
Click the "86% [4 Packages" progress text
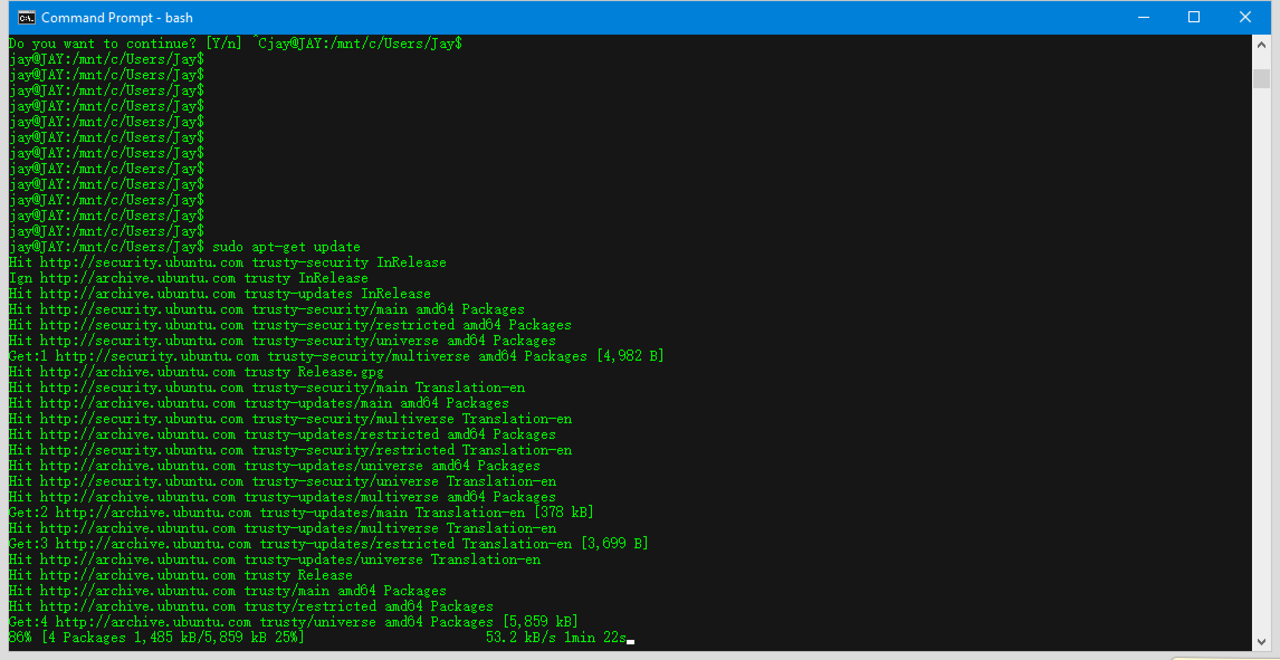(x=67, y=638)
